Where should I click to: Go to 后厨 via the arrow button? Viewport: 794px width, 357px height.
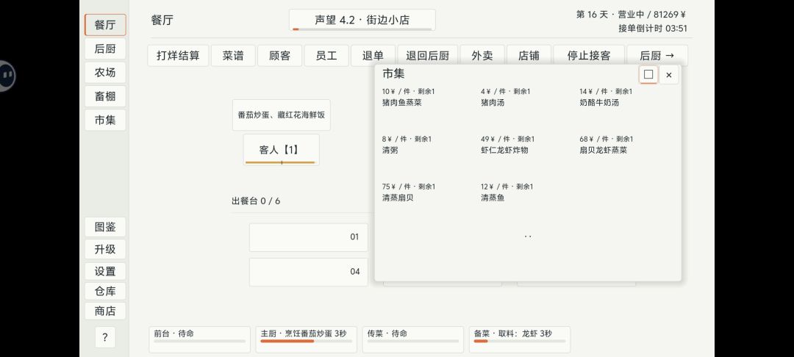657,56
